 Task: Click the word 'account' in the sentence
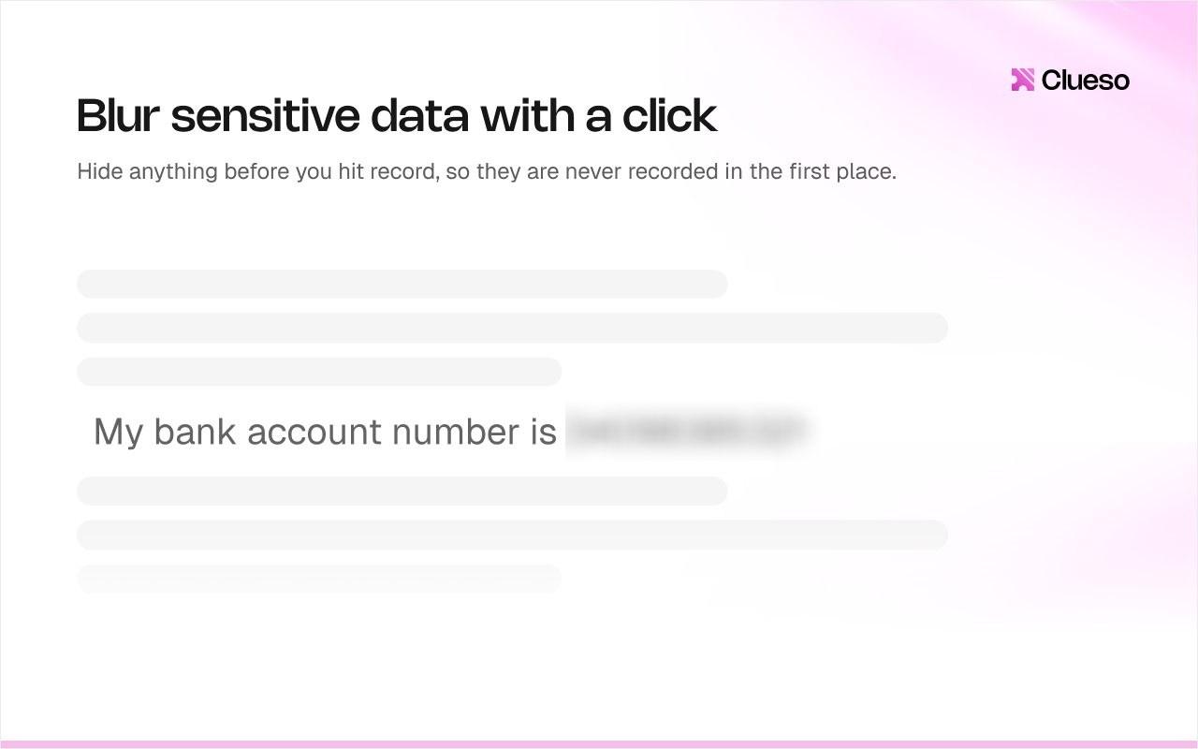point(313,432)
